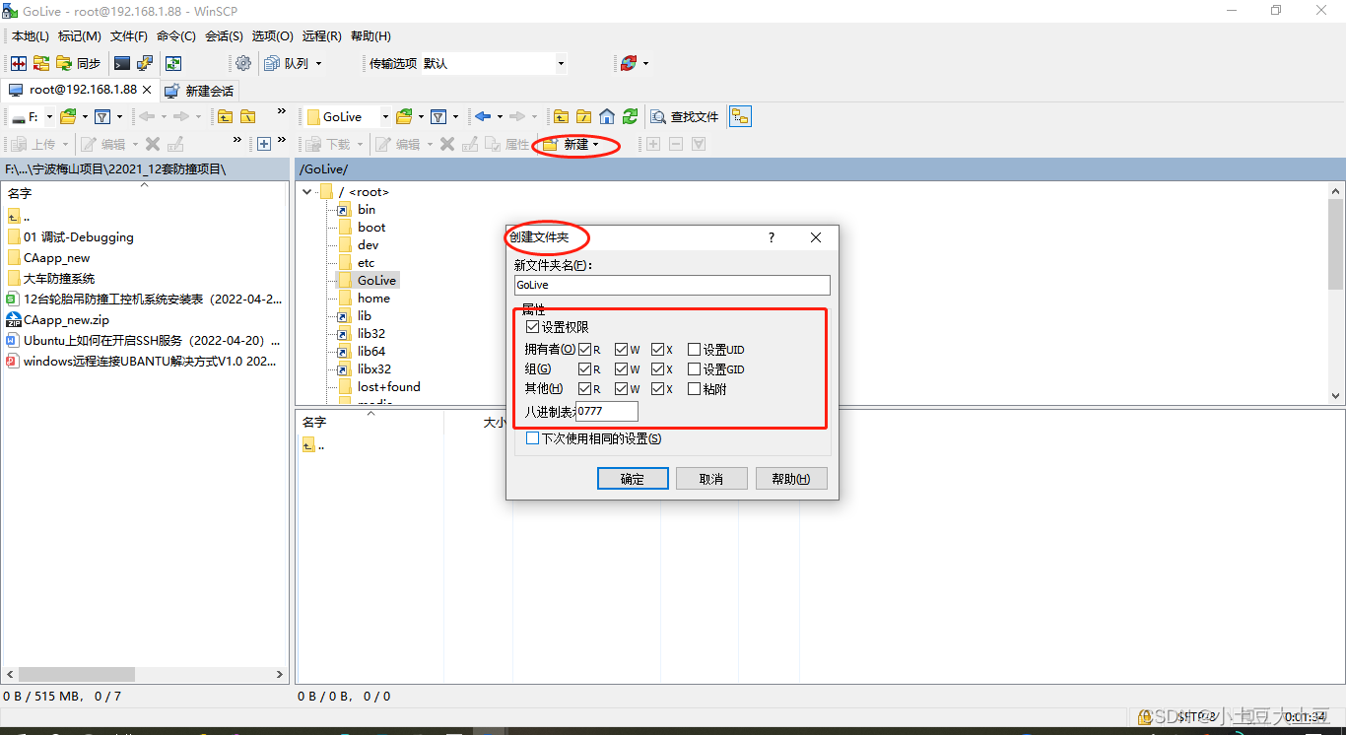Go to remote parent directory icon
This screenshot has height=735, width=1346.
click(x=562, y=116)
